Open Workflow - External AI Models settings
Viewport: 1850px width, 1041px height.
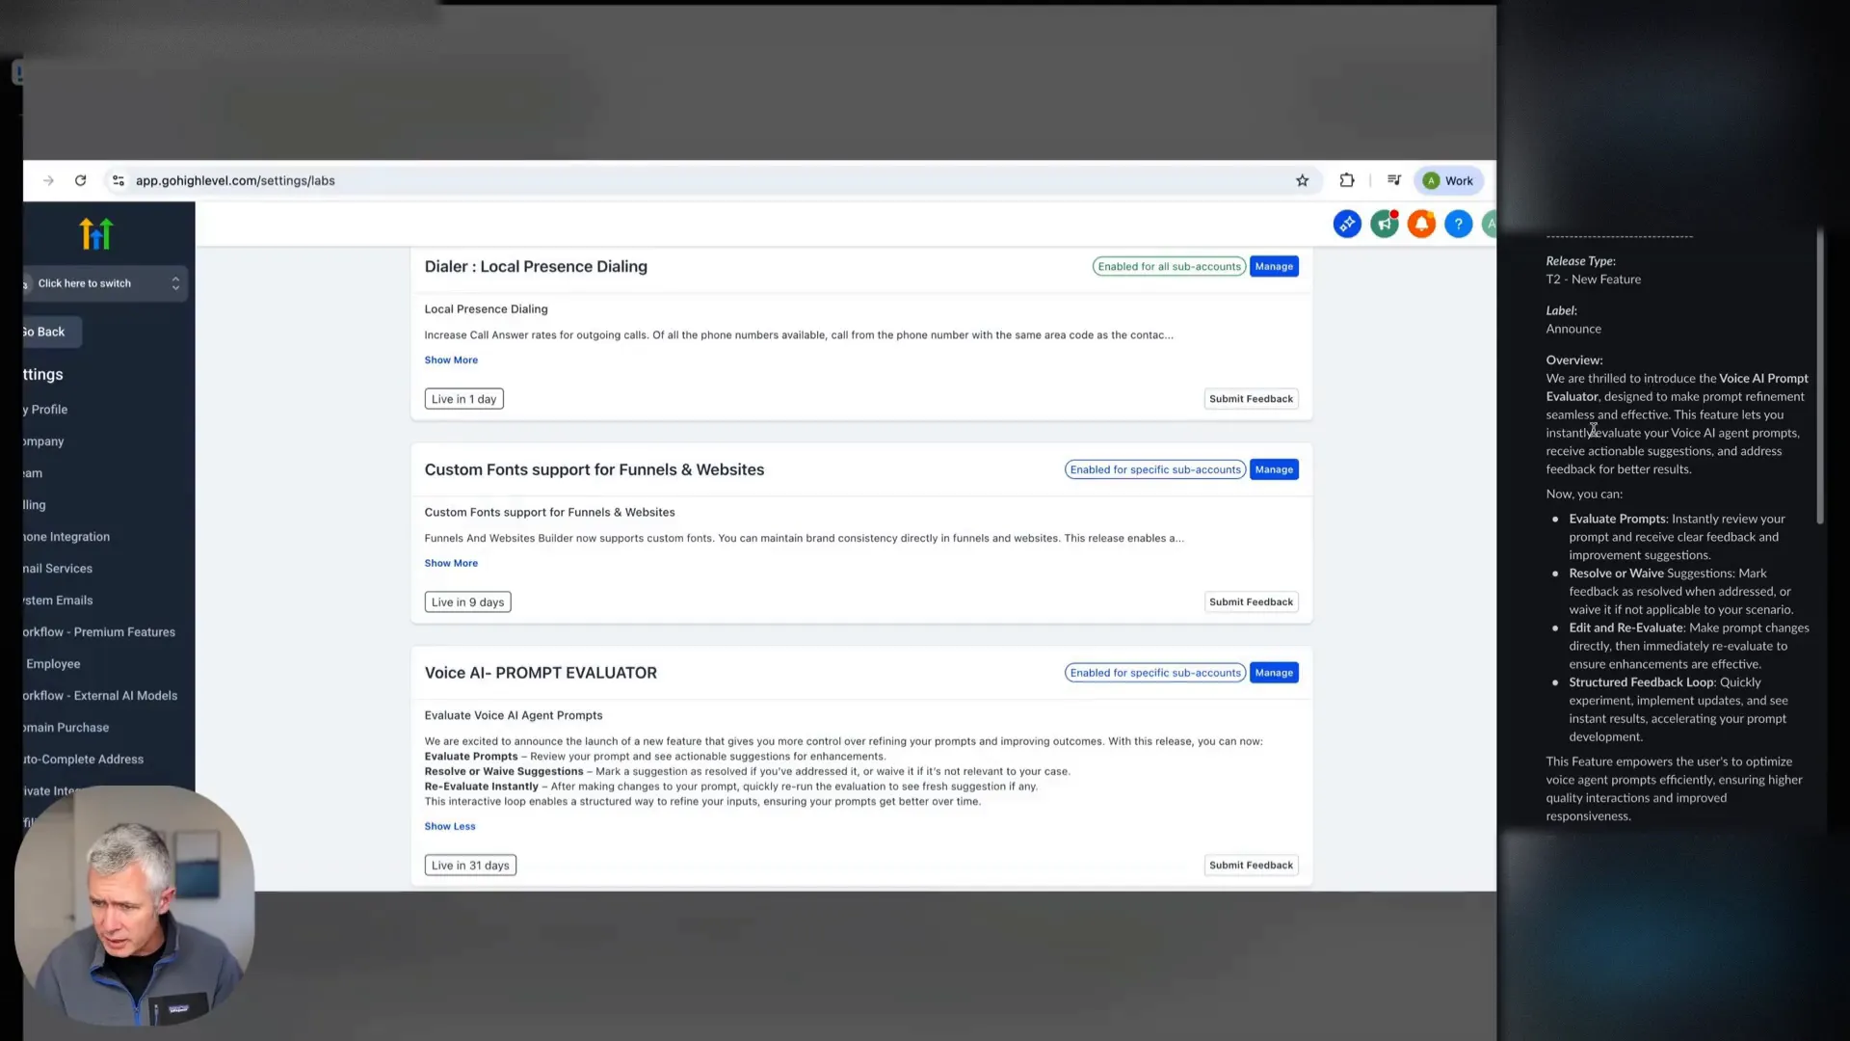100,696
